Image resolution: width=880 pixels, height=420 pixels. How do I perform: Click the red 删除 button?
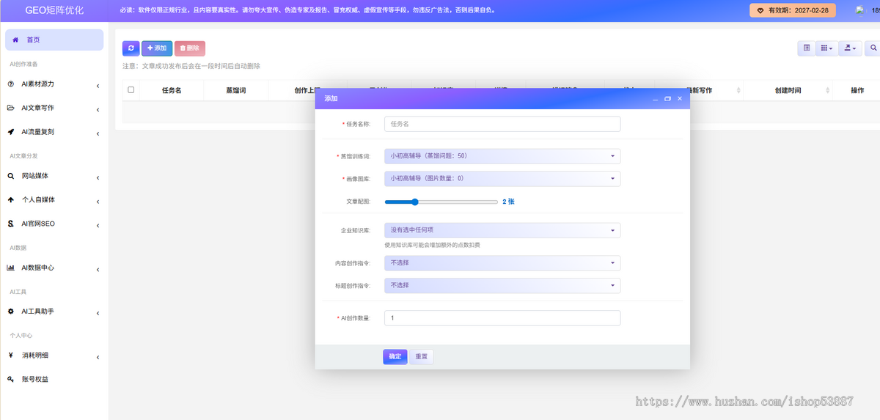(x=190, y=48)
